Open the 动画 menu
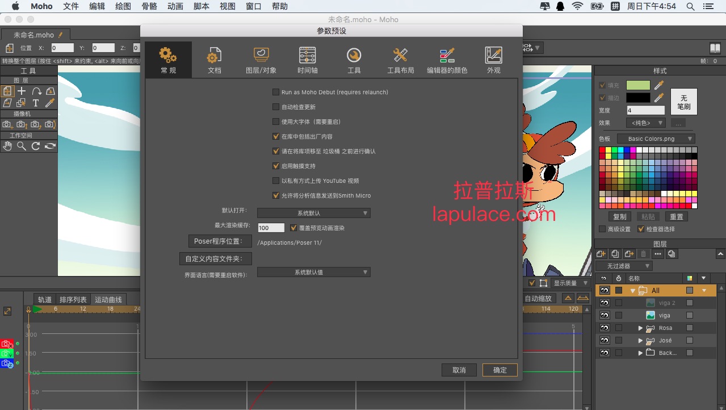726x410 pixels. point(175,6)
